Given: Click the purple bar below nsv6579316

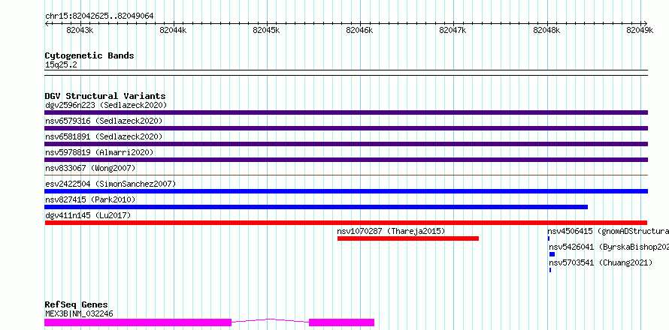Looking at the screenshot, I should pyautogui.click(x=346, y=128).
